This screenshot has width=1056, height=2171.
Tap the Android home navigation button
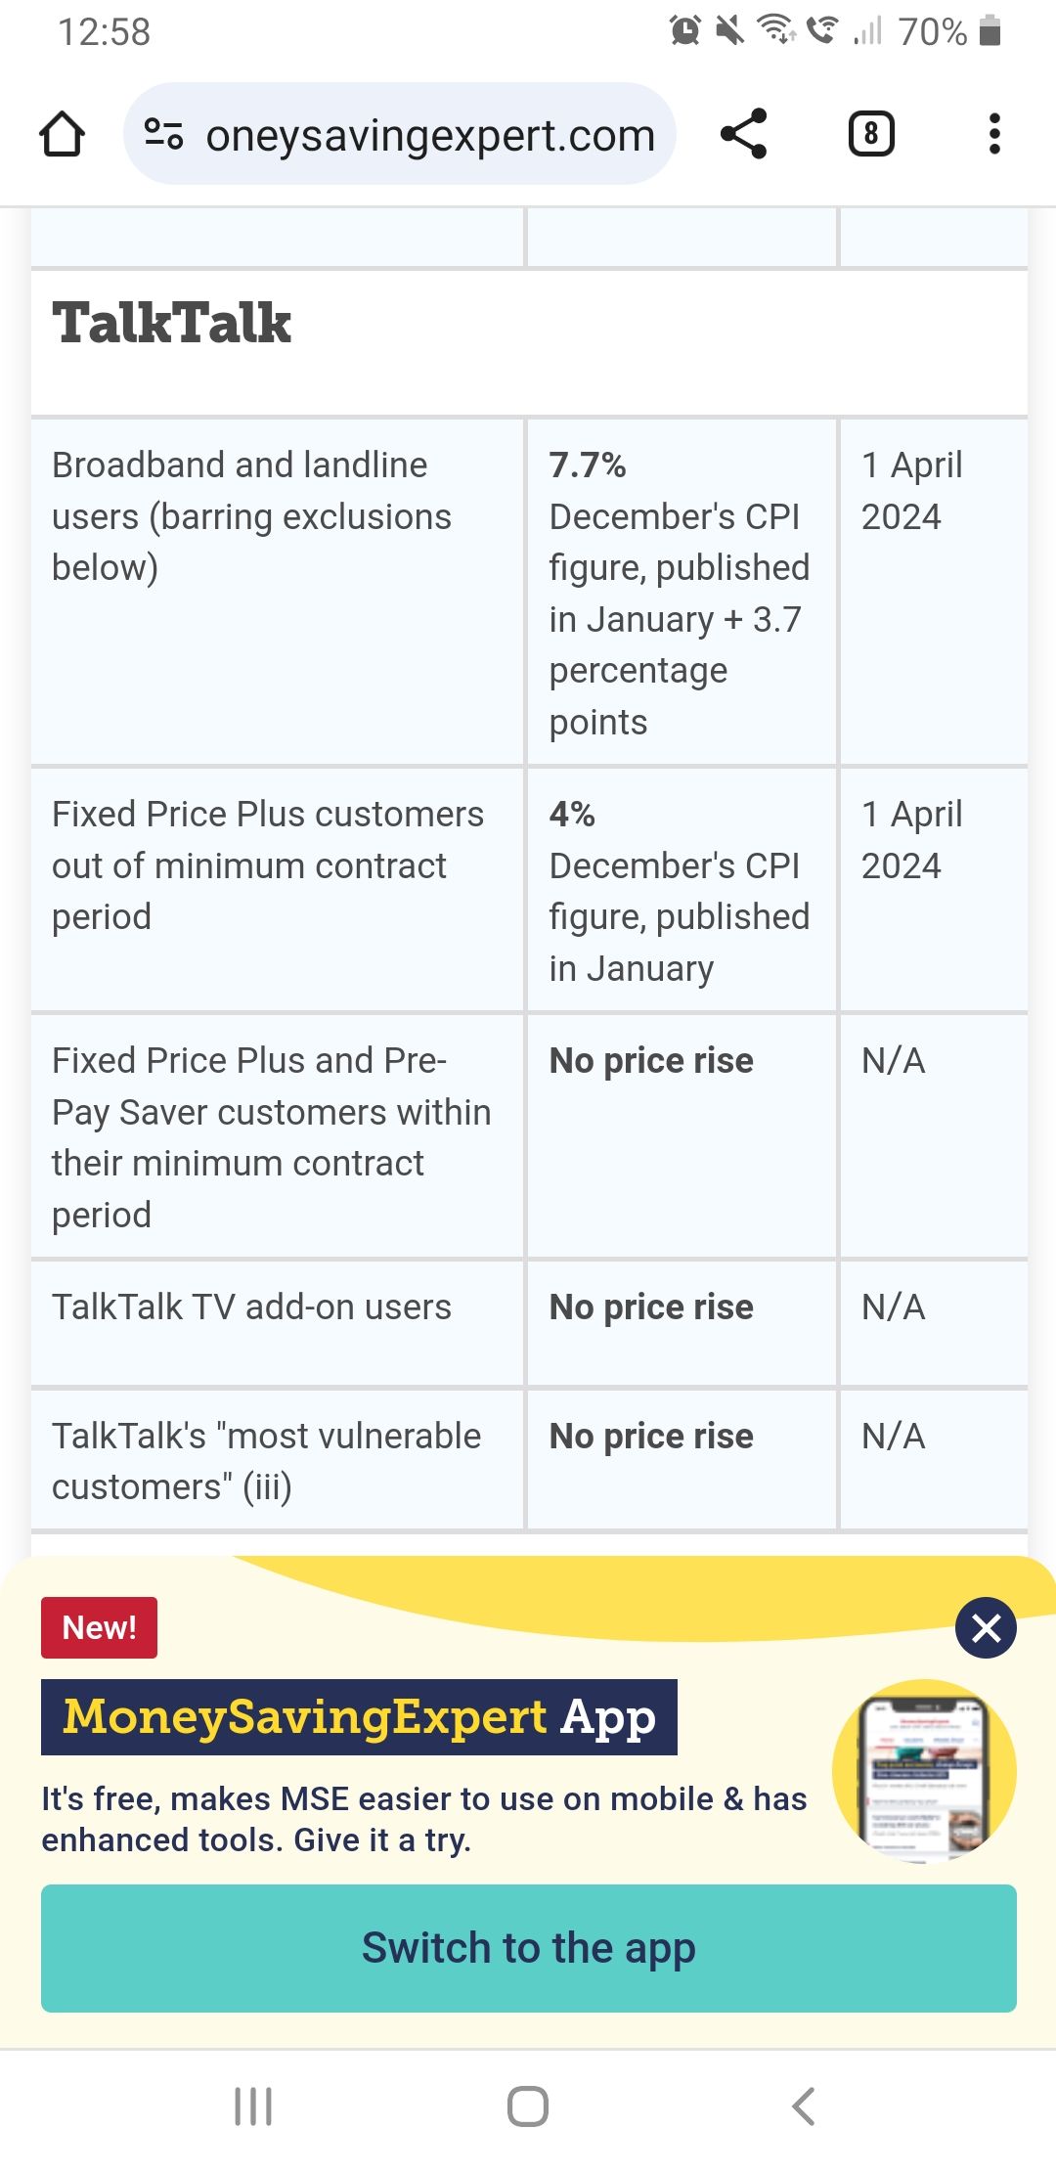[528, 2105]
